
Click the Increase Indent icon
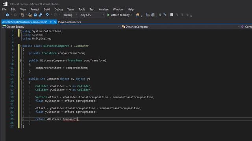[x=165, y=15]
